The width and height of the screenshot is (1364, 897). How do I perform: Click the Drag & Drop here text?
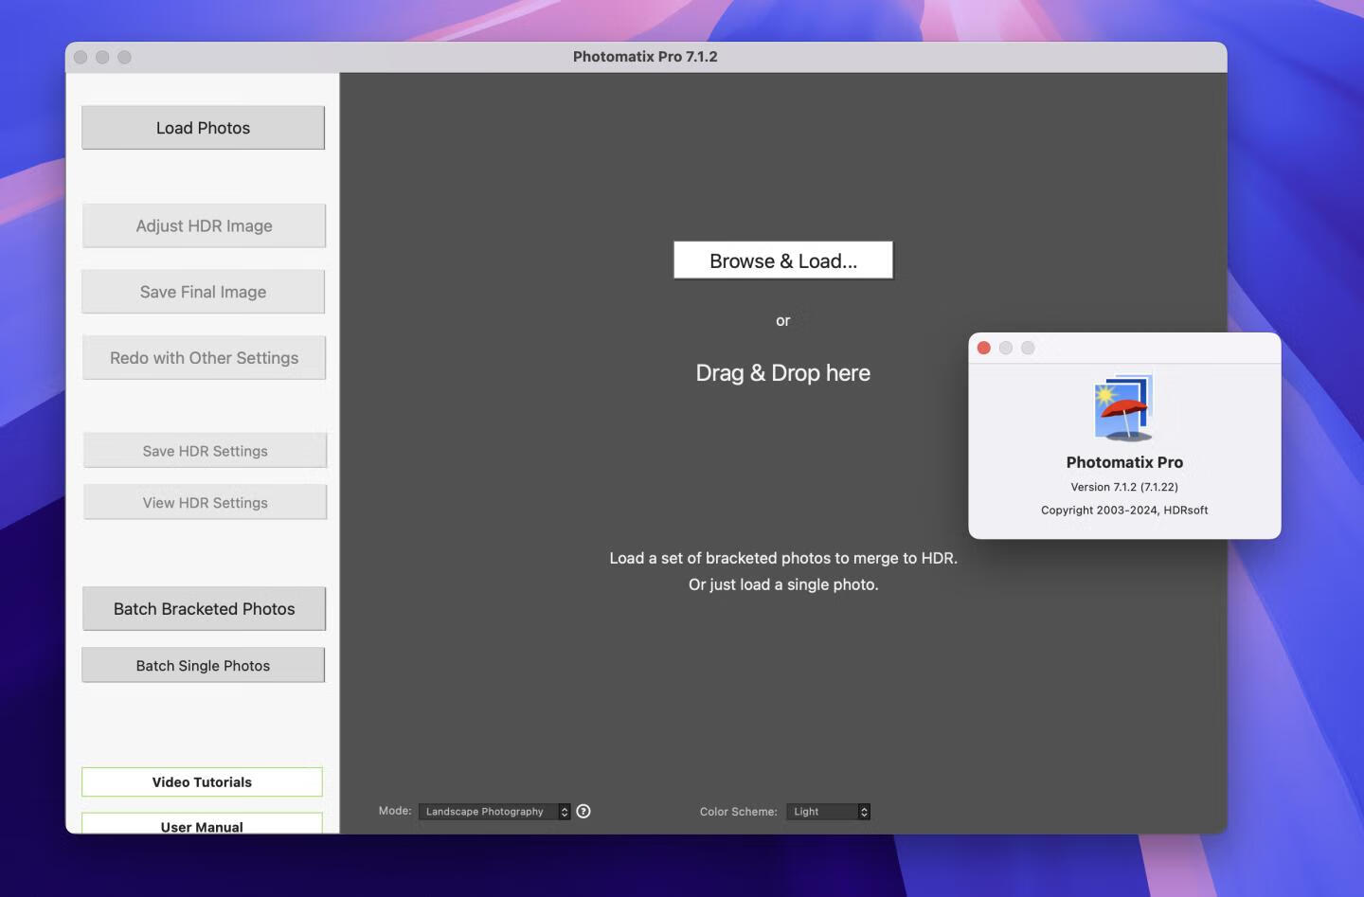point(783,373)
